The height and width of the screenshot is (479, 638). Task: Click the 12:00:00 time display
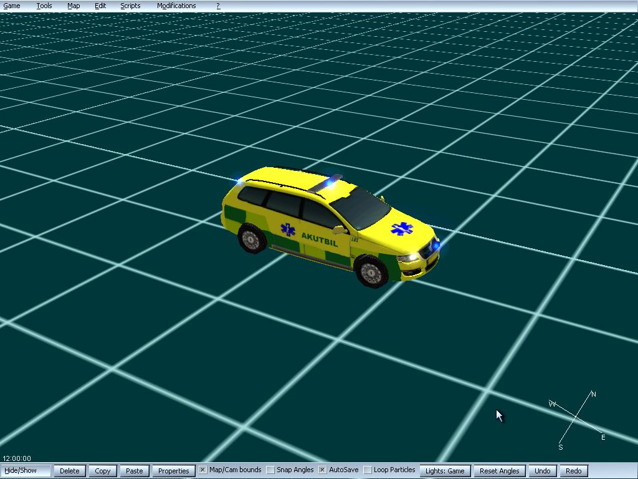click(17, 458)
